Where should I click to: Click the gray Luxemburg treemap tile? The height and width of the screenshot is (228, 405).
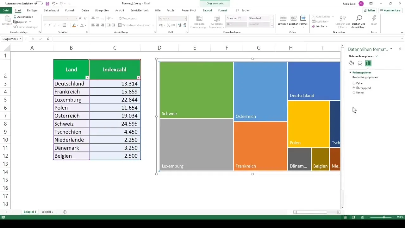[x=196, y=145]
